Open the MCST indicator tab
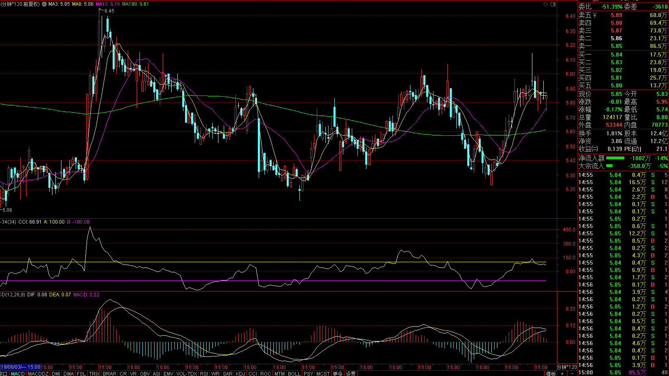669x376 pixels. 323,374
